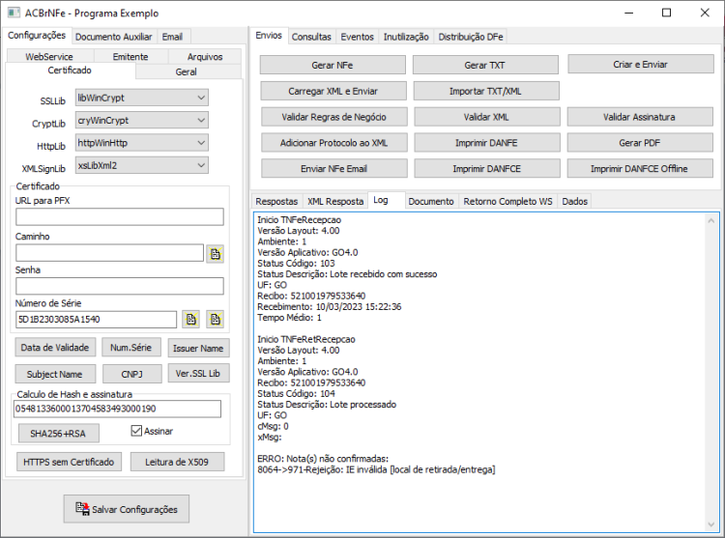
Task: Switch to the Consultas tab
Action: tap(311, 37)
